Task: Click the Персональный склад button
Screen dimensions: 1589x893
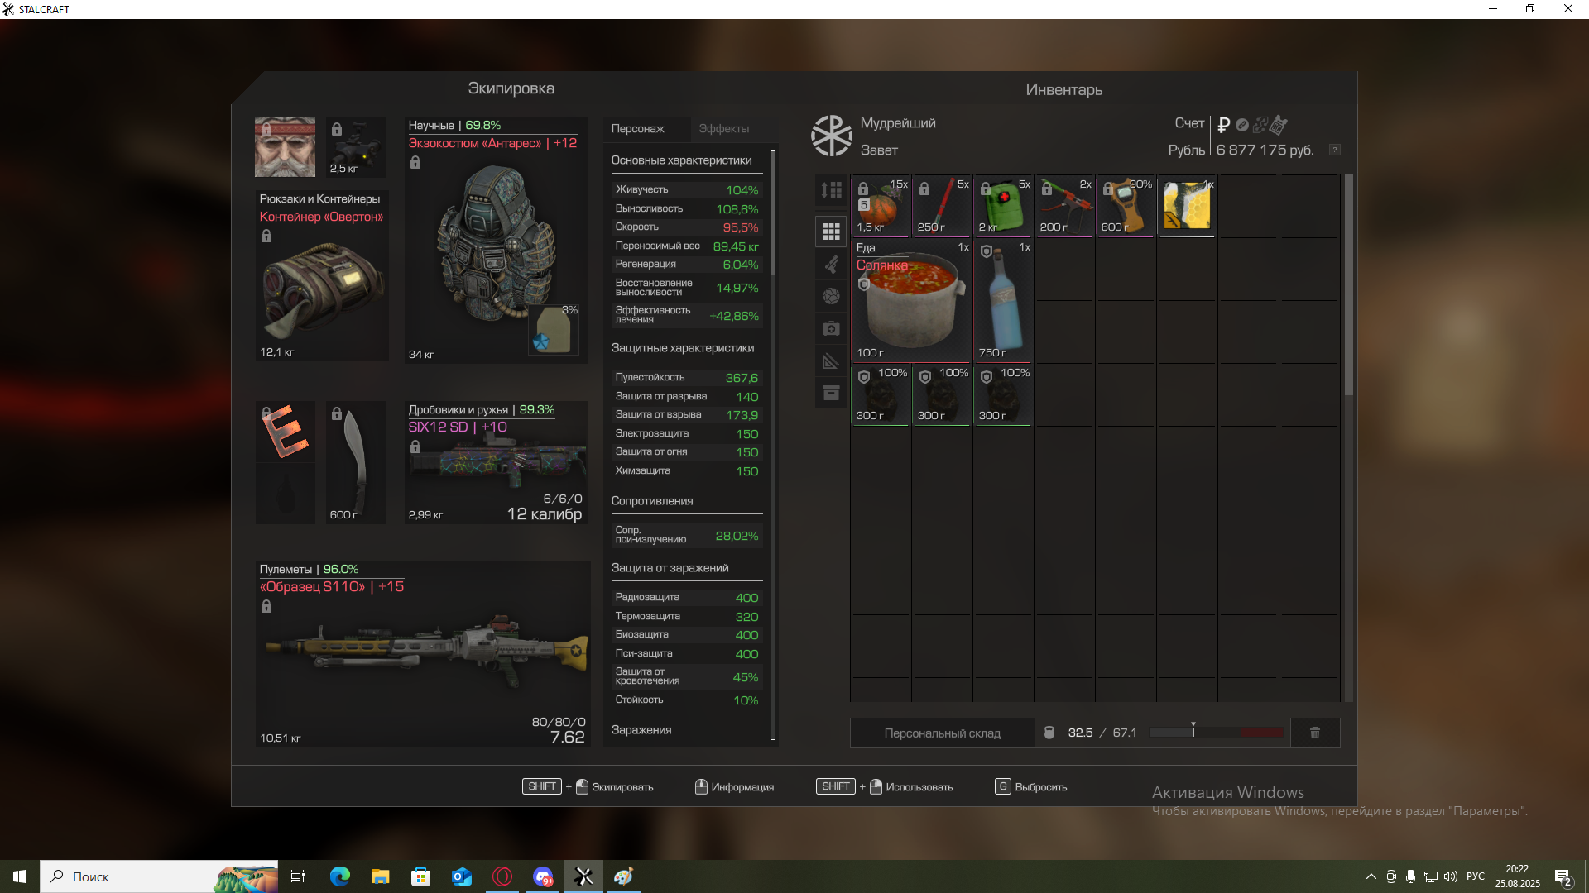Action: (x=942, y=733)
